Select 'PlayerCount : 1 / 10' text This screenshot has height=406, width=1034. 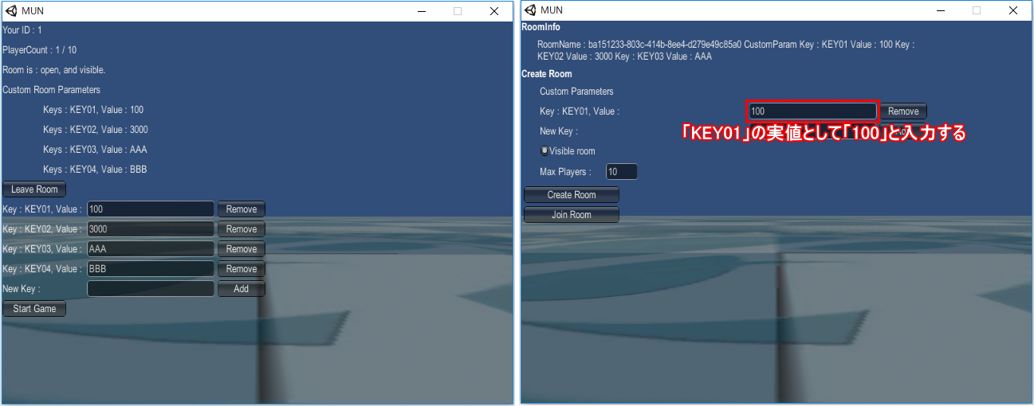[40, 50]
